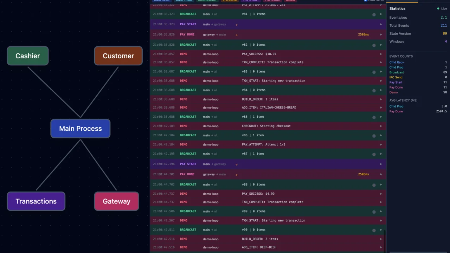Toggle the PAY DONE filter chip
This screenshot has height=253, width=450.
tap(272, 1)
